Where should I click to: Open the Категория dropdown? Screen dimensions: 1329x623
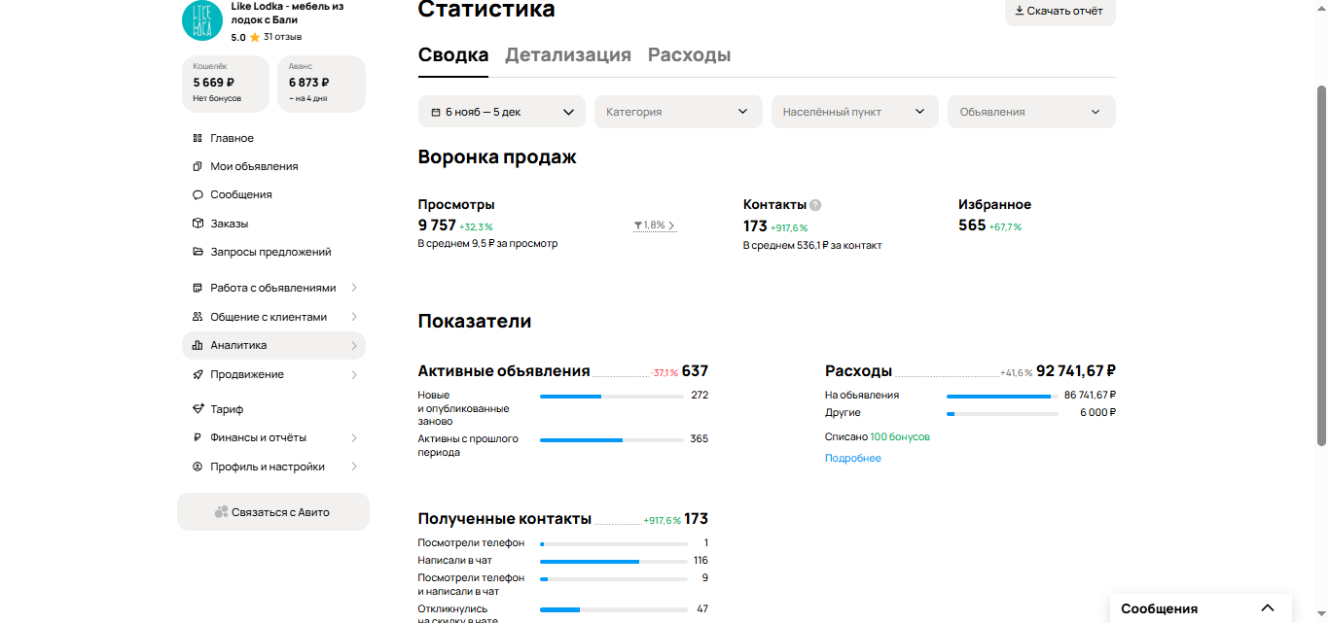(678, 112)
